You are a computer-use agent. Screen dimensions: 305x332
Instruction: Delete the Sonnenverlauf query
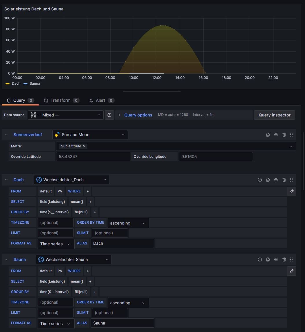284,135
